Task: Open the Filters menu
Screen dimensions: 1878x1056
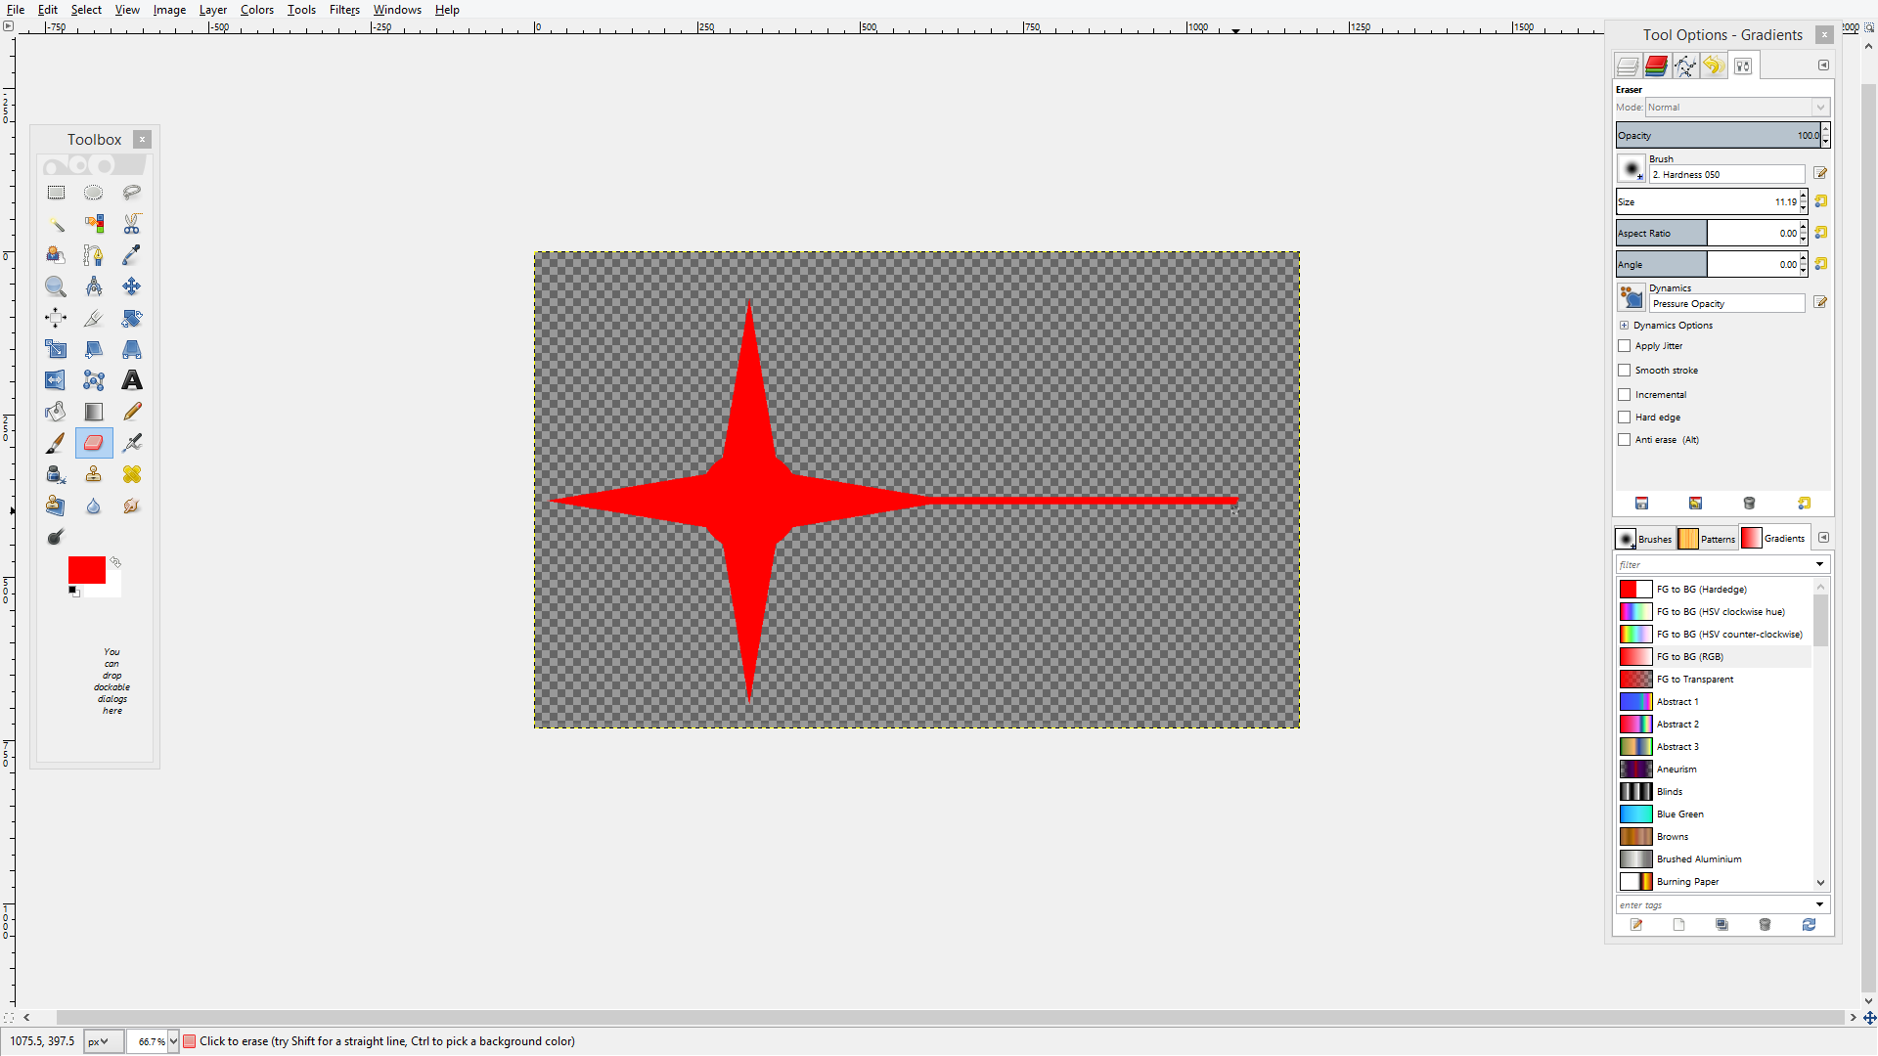Action: point(344,10)
